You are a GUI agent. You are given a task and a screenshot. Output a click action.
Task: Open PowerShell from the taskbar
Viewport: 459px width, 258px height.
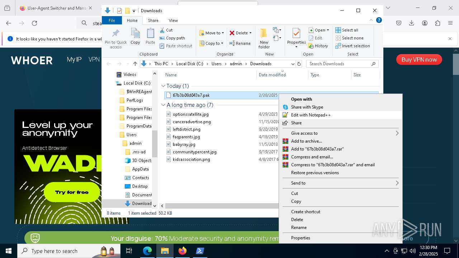[x=200, y=251]
